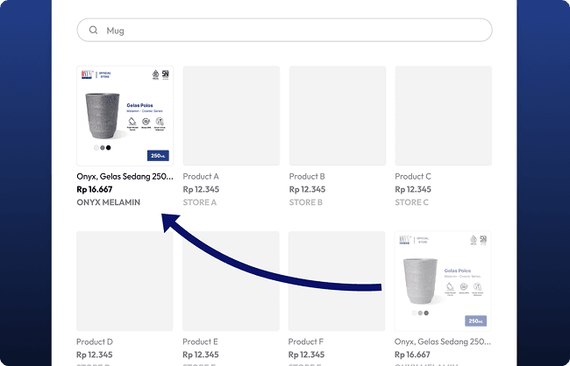Open the Product E placeholder image
Screen dimensions: 570x366
pyautogui.click(x=231, y=281)
